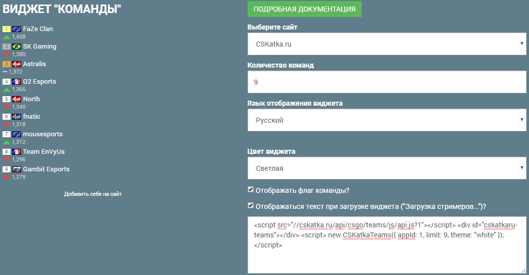The height and width of the screenshot is (275, 529).
Task: Click the rating value 1,372
Action: pyautogui.click(x=16, y=72)
